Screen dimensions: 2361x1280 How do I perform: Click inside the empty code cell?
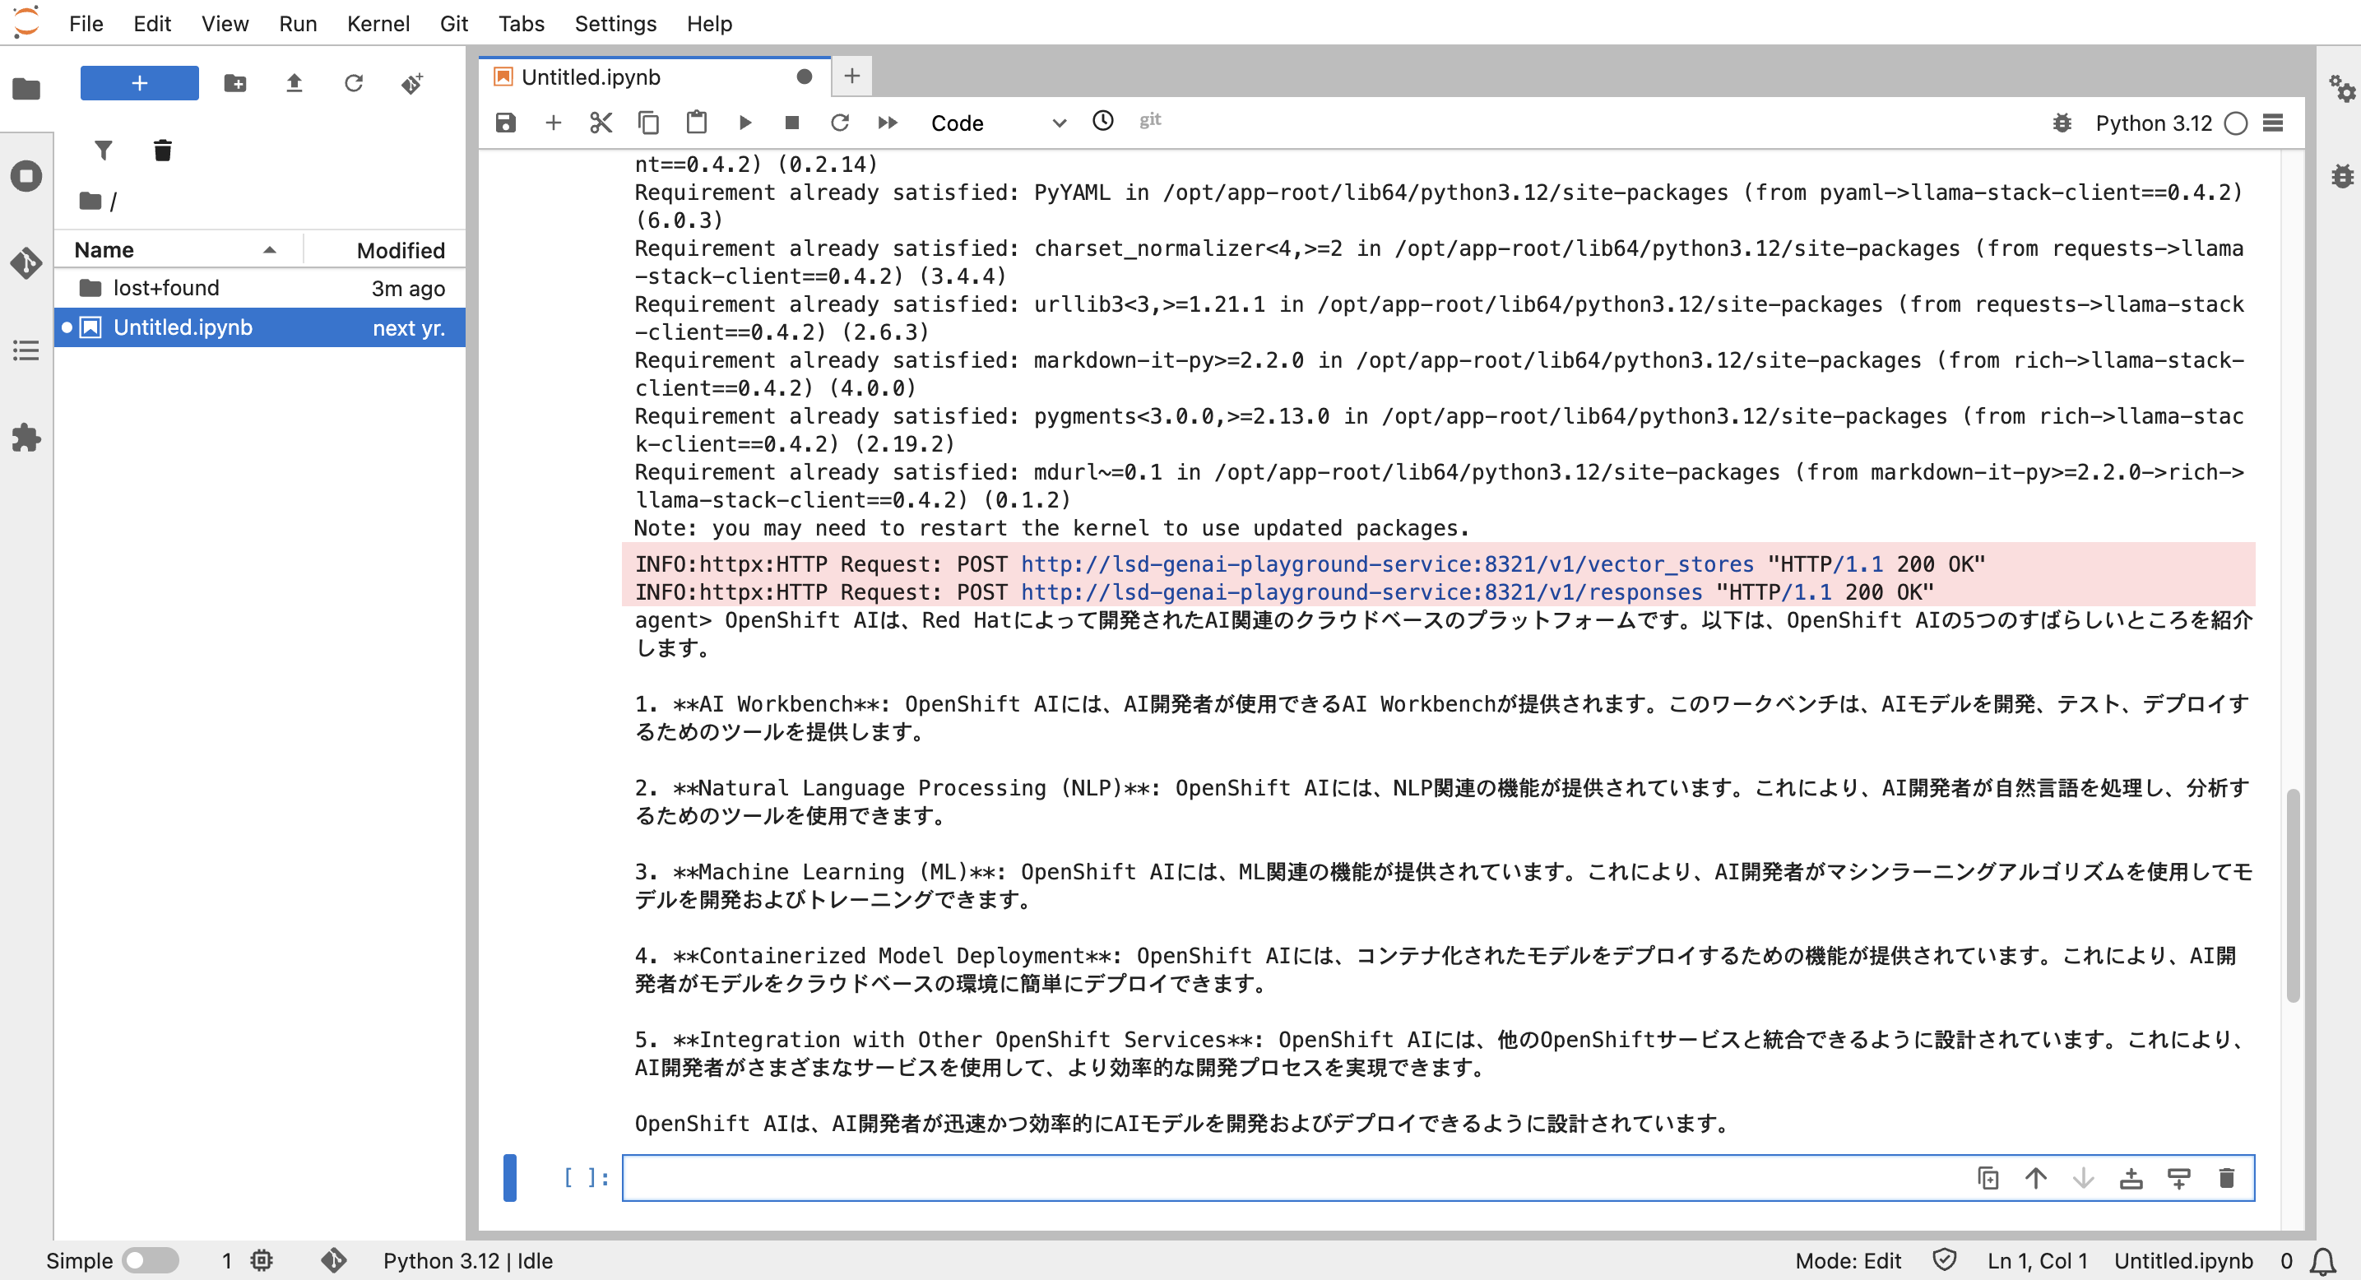pos(1283,1178)
